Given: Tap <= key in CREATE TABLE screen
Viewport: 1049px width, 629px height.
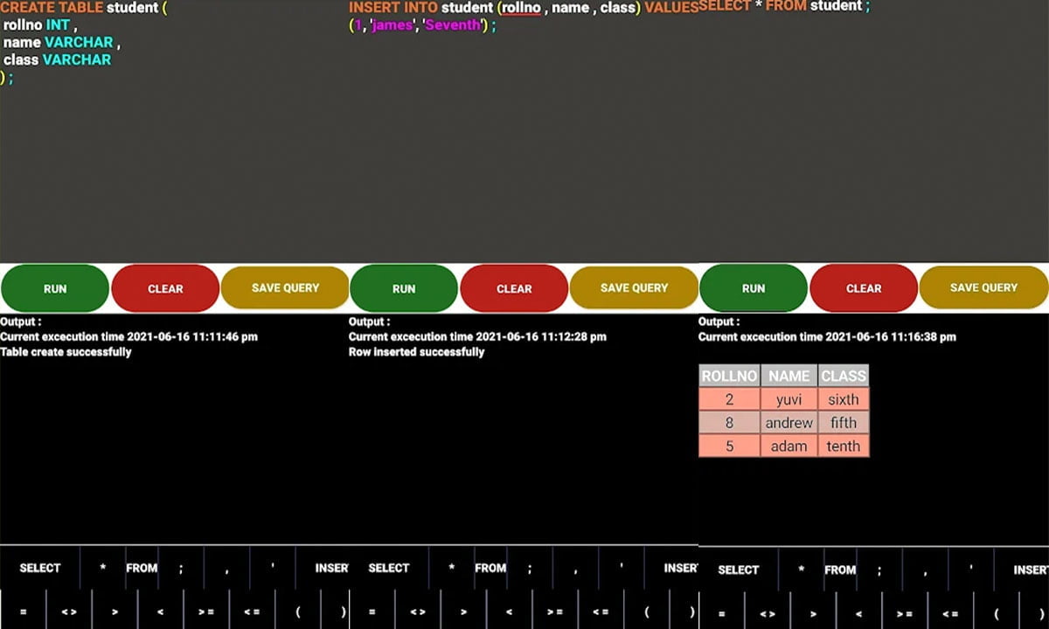Looking at the screenshot, I should click(252, 612).
